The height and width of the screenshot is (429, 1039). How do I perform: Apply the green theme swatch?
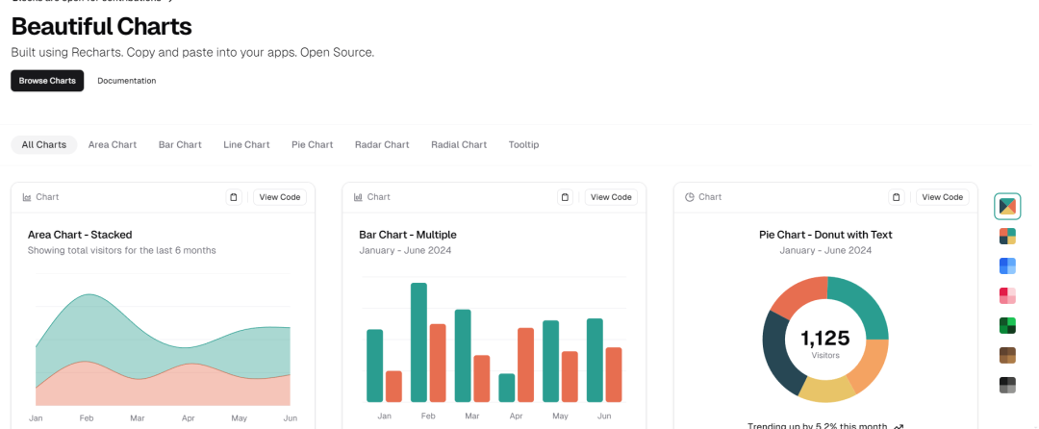(x=1007, y=325)
